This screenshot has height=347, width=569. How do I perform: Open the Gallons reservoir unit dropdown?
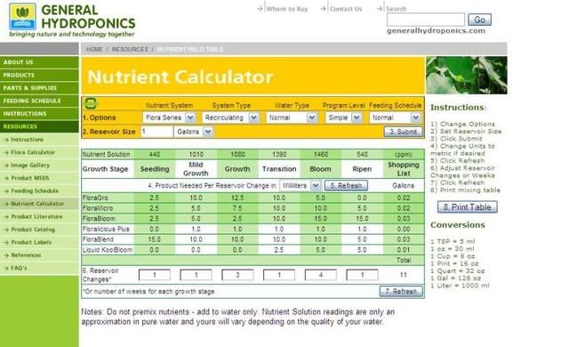pos(194,132)
